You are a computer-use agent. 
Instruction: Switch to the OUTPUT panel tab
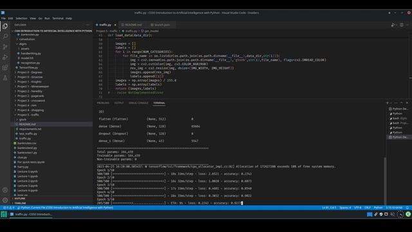click(118, 103)
